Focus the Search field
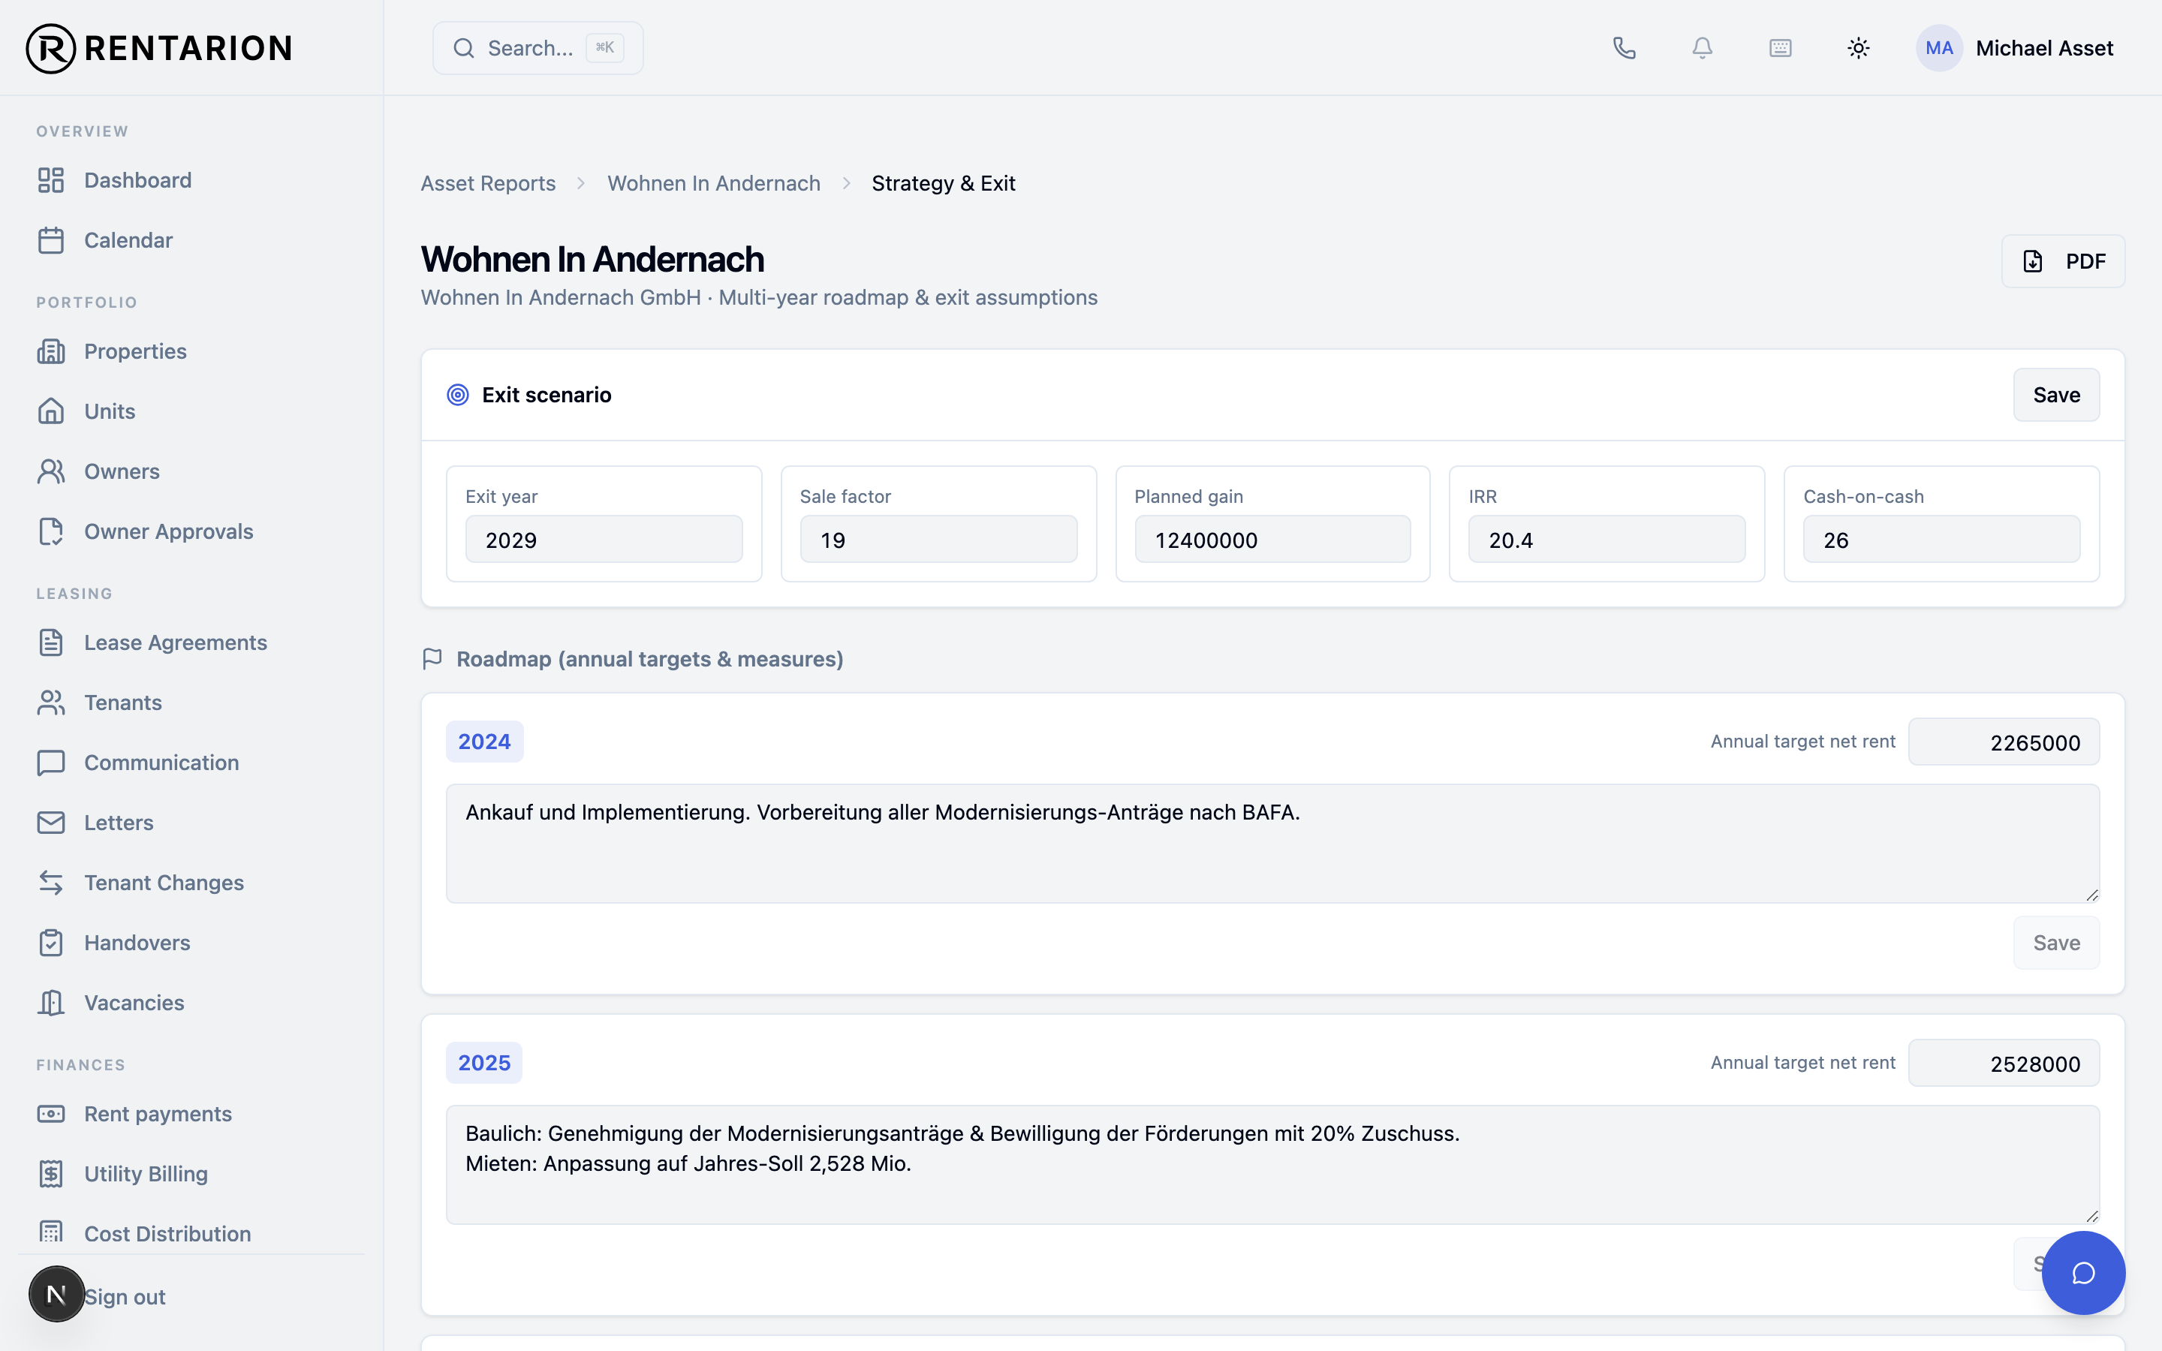 (537, 48)
